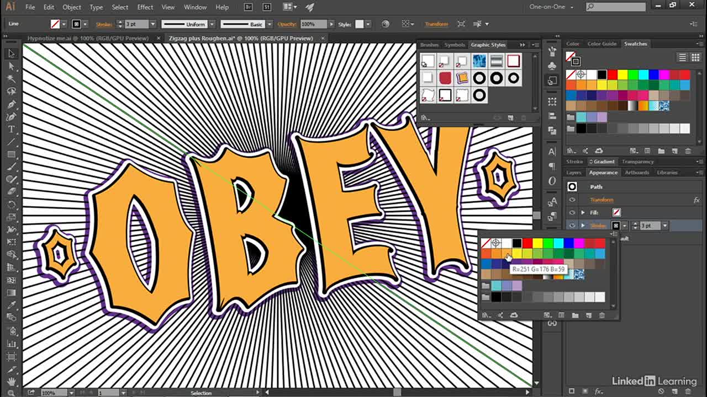
Task: Open the Window menu
Action: 195,7
